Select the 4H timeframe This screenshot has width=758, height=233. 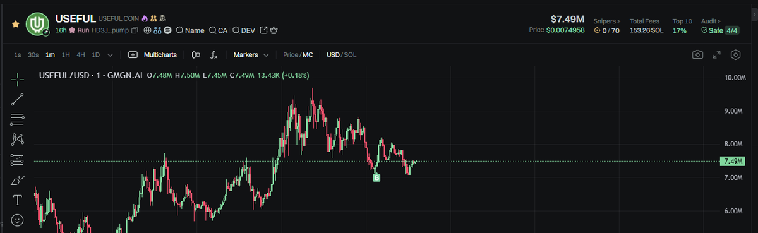81,55
